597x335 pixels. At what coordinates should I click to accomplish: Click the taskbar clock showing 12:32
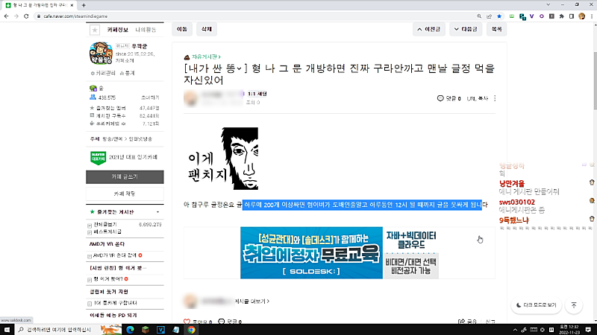tap(569, 330)
